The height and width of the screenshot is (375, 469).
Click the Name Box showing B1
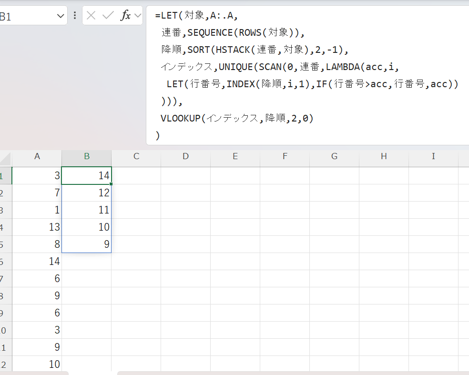tap(28, 16)
